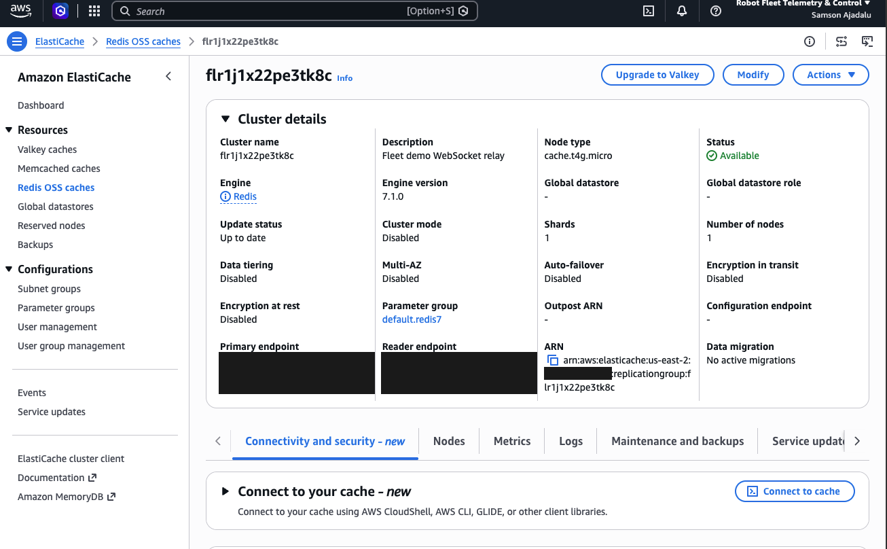This screenshot has height=549, width=887.
Task: Open the tutorials screen icon at top right
Action: point(867,41)
